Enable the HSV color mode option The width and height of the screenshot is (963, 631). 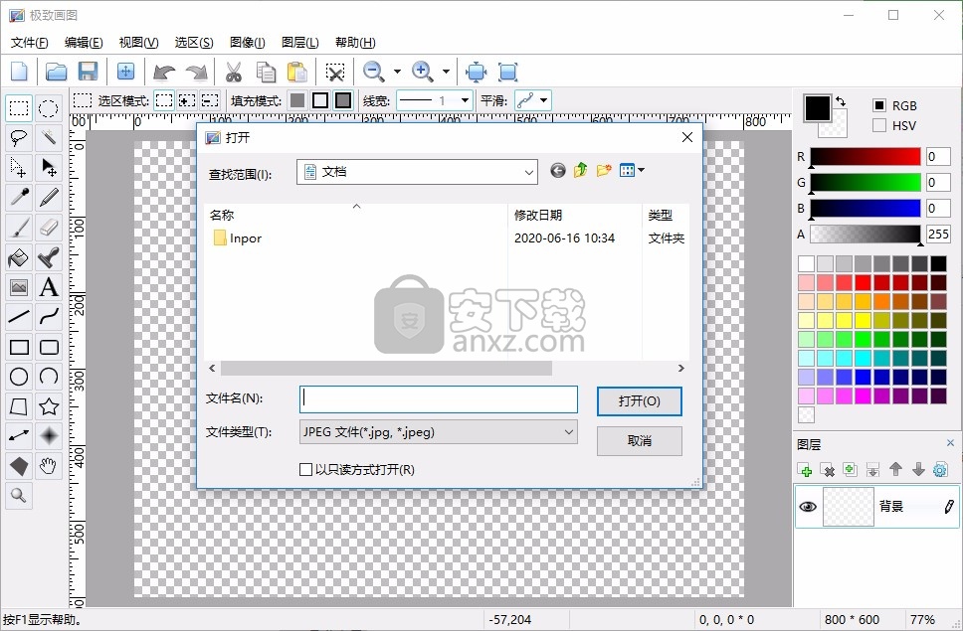(879, 125)
